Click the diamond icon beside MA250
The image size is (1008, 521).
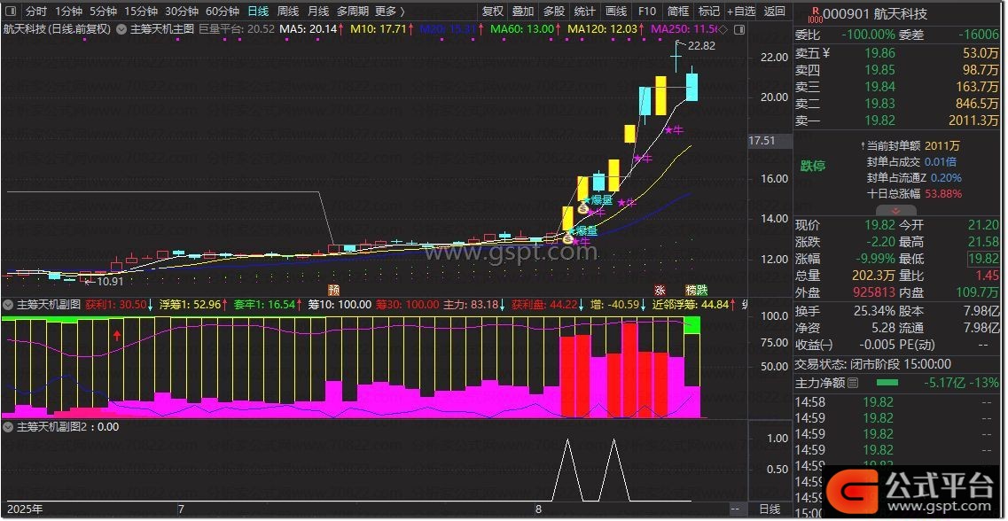click(x=722, y=29)
